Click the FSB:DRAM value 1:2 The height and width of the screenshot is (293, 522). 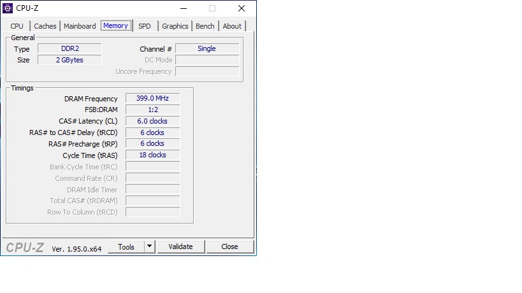point(153,110)
